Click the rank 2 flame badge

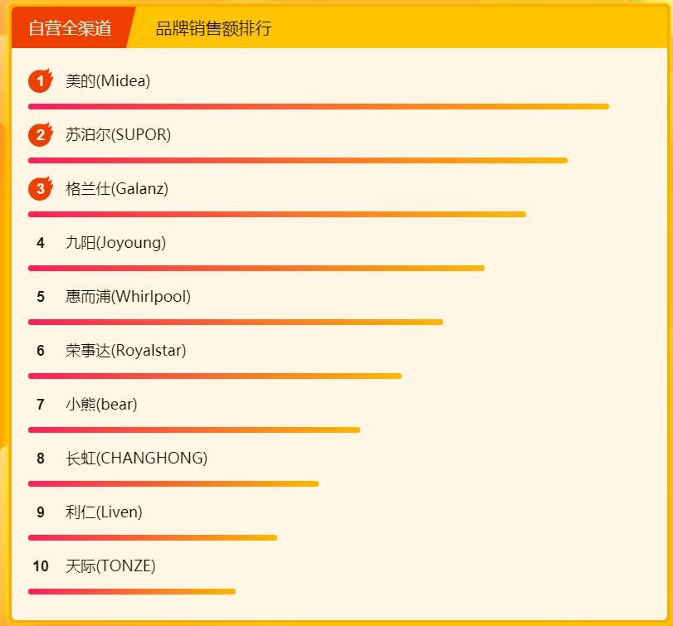click(40, 135)
